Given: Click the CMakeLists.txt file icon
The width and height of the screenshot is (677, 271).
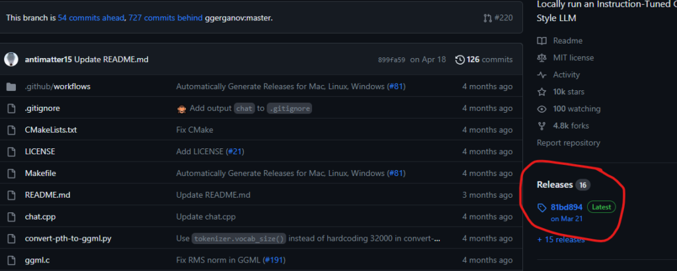Looking at the screenshot, I should point(11,130).
